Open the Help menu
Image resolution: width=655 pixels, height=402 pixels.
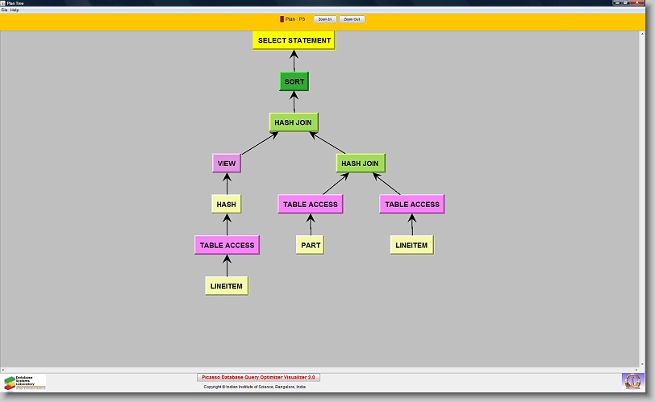(x=15, y=10)
